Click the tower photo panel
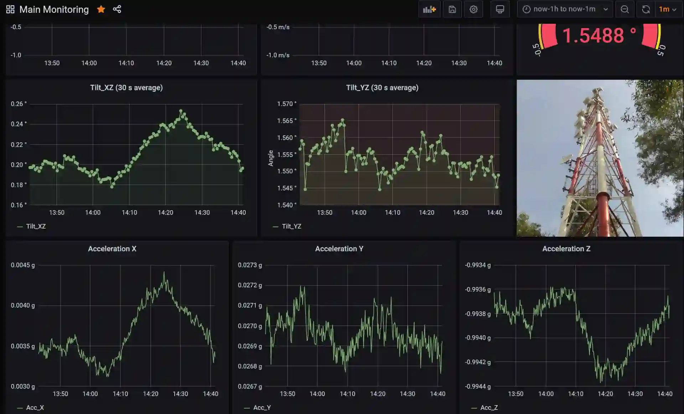 [600, 158]
